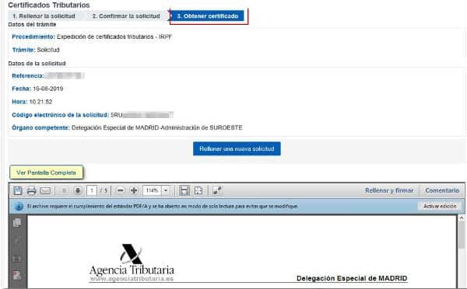Open the zoom level dropdown arrow
This screenshot has height=289, width=467.
pos(166,190)
